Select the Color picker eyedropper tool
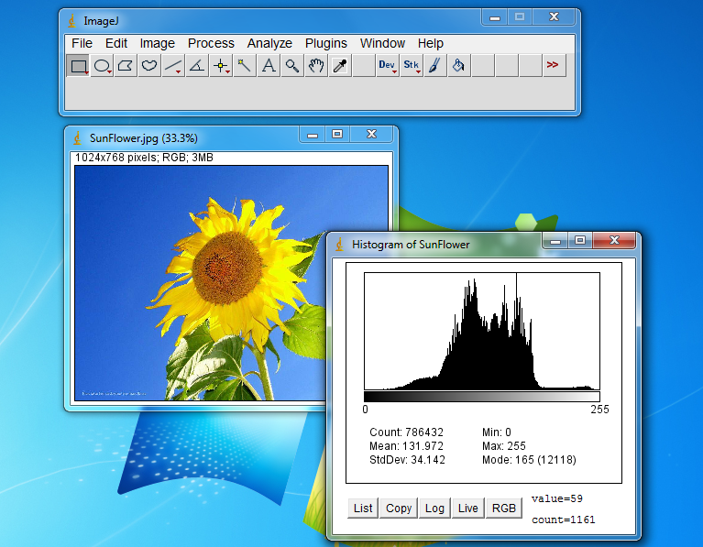 [340, 66]
